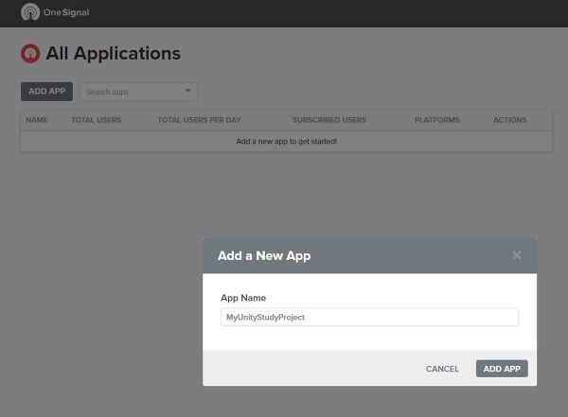
Task: Click the OneSignal brand name text
Action: [x=66, y=12]
